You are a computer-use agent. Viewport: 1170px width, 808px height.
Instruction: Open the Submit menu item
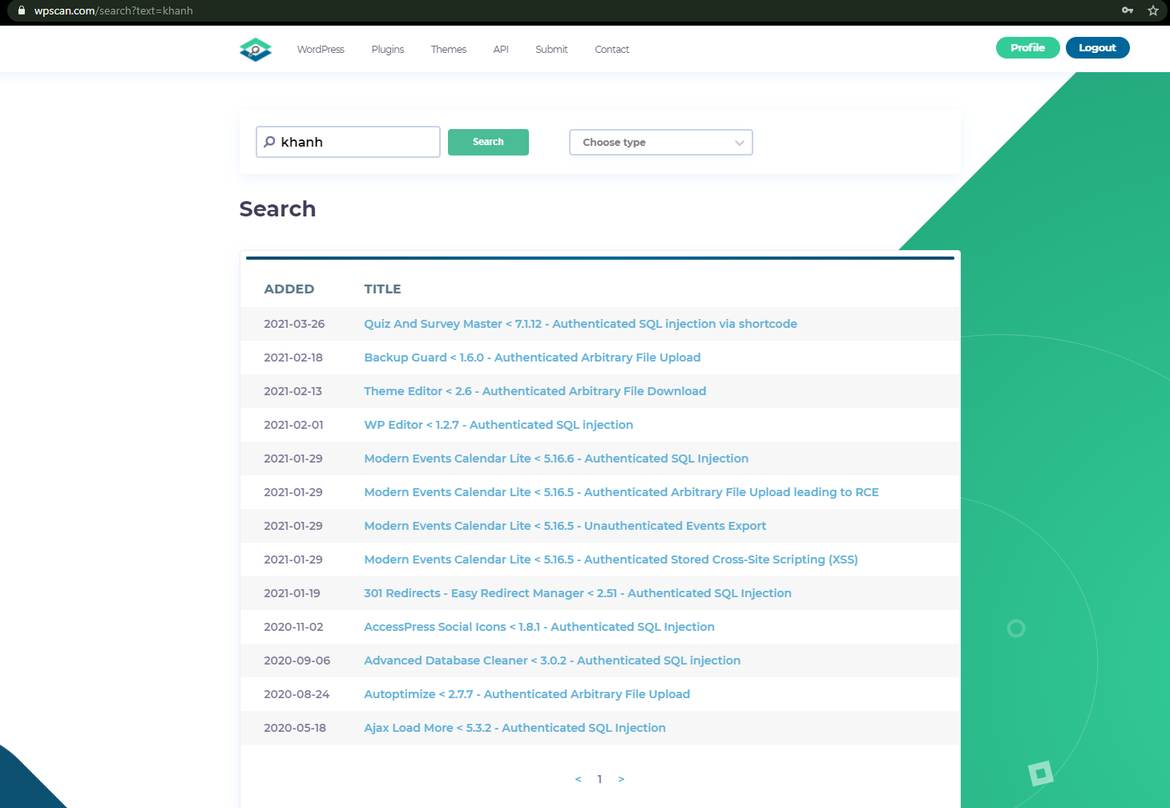click(551, 50)
